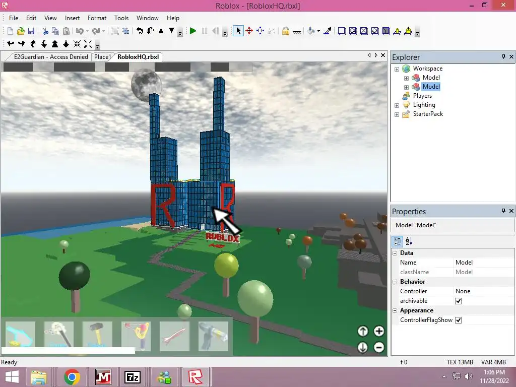The height and width of the screenshot is (387, 516).
Task: Toggle the archivable checkbox
Action: (x=458, y=301)
